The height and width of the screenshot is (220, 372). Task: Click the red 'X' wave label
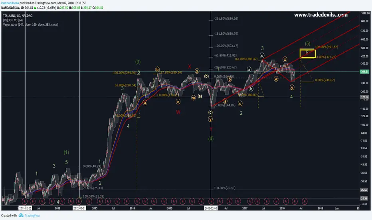(190, 66)
